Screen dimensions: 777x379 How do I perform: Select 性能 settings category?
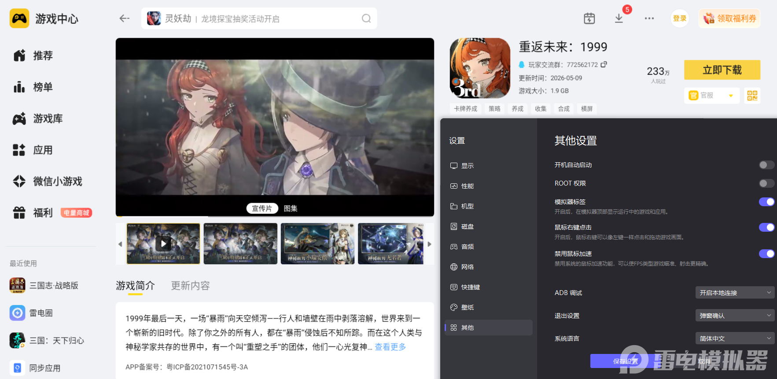click(489, 186)
